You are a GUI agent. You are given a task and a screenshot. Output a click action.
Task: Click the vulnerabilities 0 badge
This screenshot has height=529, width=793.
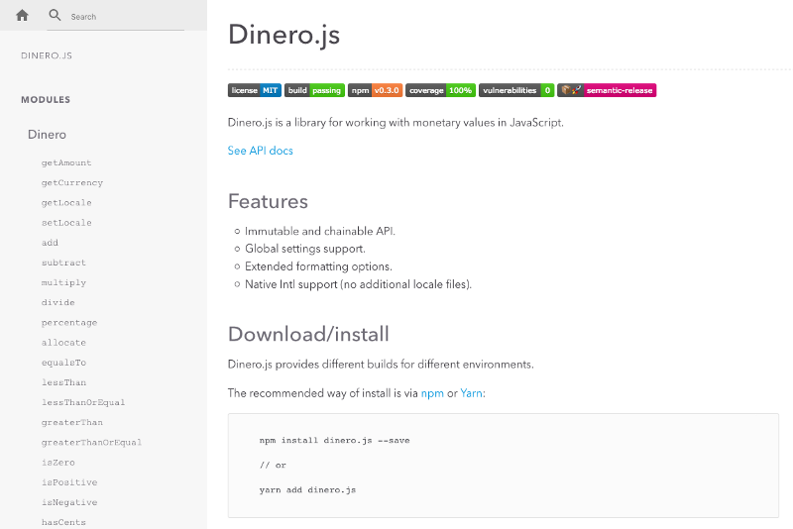(x=516, y=90)
